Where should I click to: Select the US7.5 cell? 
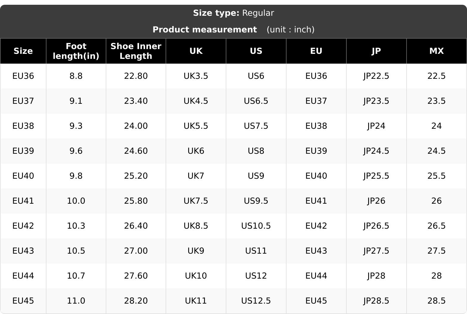tap(256, 126)
